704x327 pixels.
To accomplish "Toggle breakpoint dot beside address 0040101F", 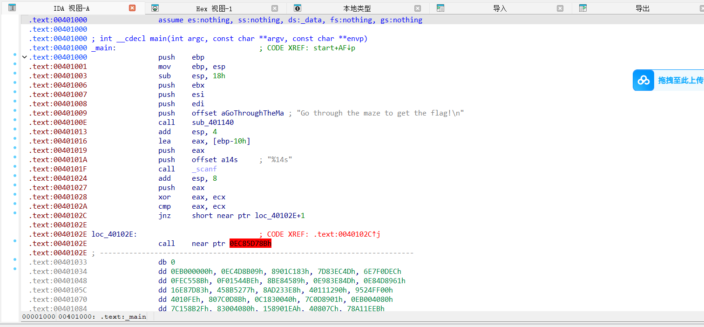I will coord(15,166).
